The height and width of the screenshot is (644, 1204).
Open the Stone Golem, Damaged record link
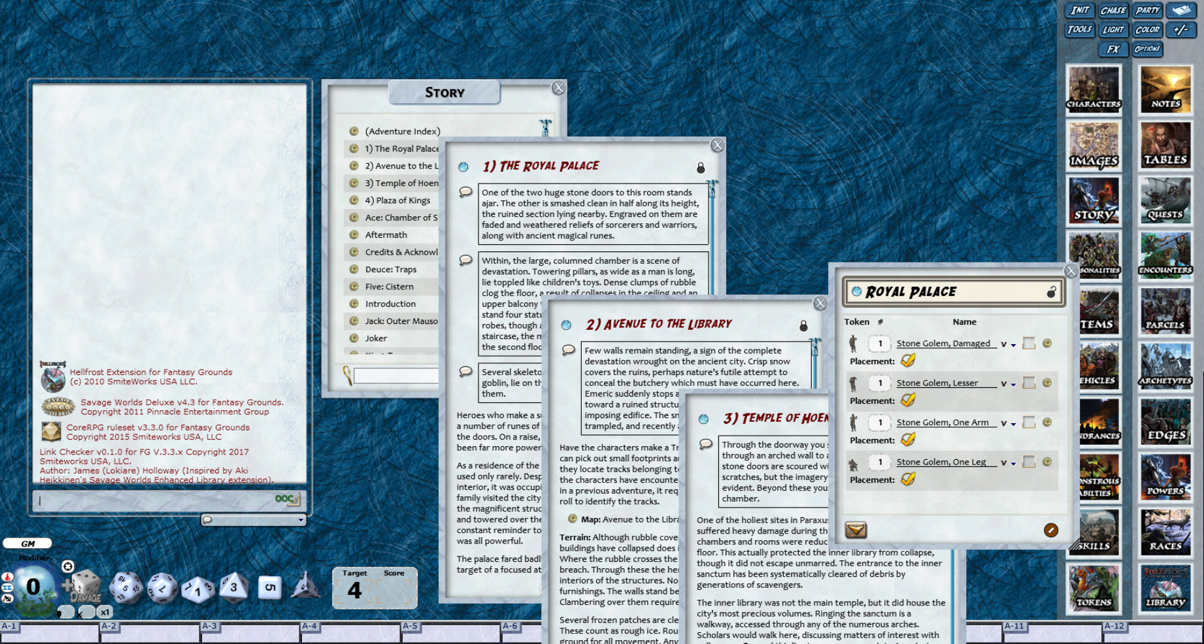pos(943,343)
